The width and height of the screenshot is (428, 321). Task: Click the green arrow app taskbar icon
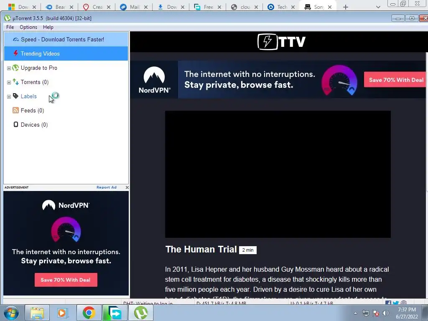pos(115,313)
